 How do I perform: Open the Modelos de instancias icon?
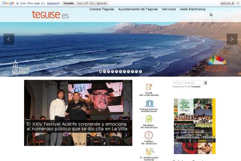149,119
